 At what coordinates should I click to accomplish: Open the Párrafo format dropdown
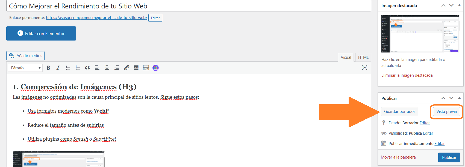25,68
